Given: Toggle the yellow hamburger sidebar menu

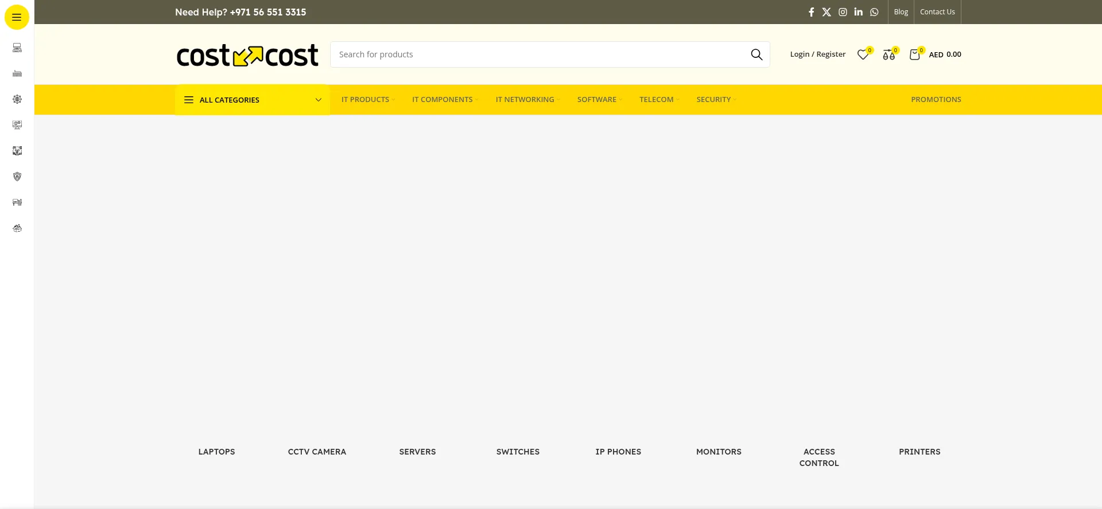Looking at the screenshot, I should [17, 17].
